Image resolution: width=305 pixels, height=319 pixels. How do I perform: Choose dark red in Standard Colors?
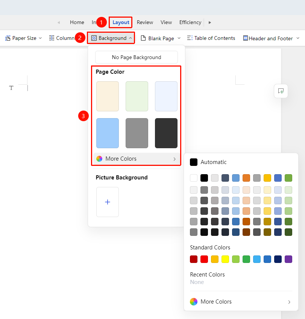tap(194, 259)
